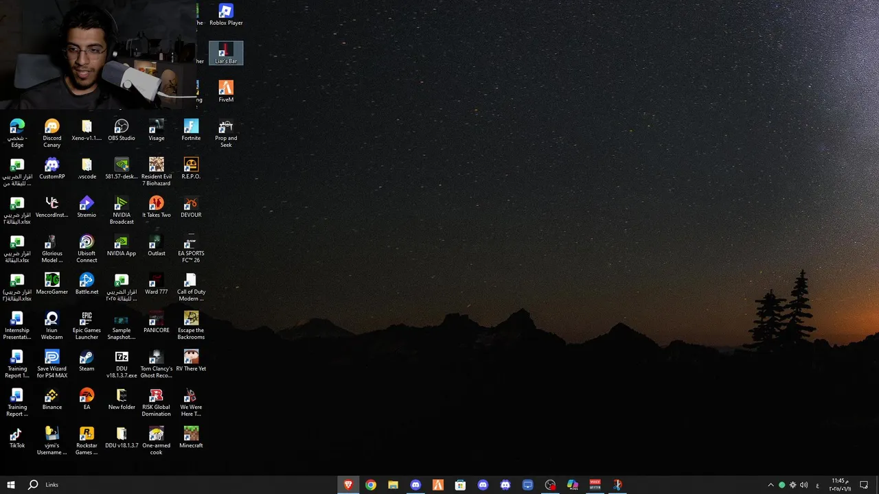Viewport: 879px width, 494px height.
Task: Launch Tom Clancy's Ghost Recon shortcut
Action: pos(157,364)
